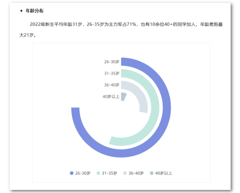The image size is (240, 193).
Task: Click the mint 31-35岁 legend dot
Action: tap(98, 173)
